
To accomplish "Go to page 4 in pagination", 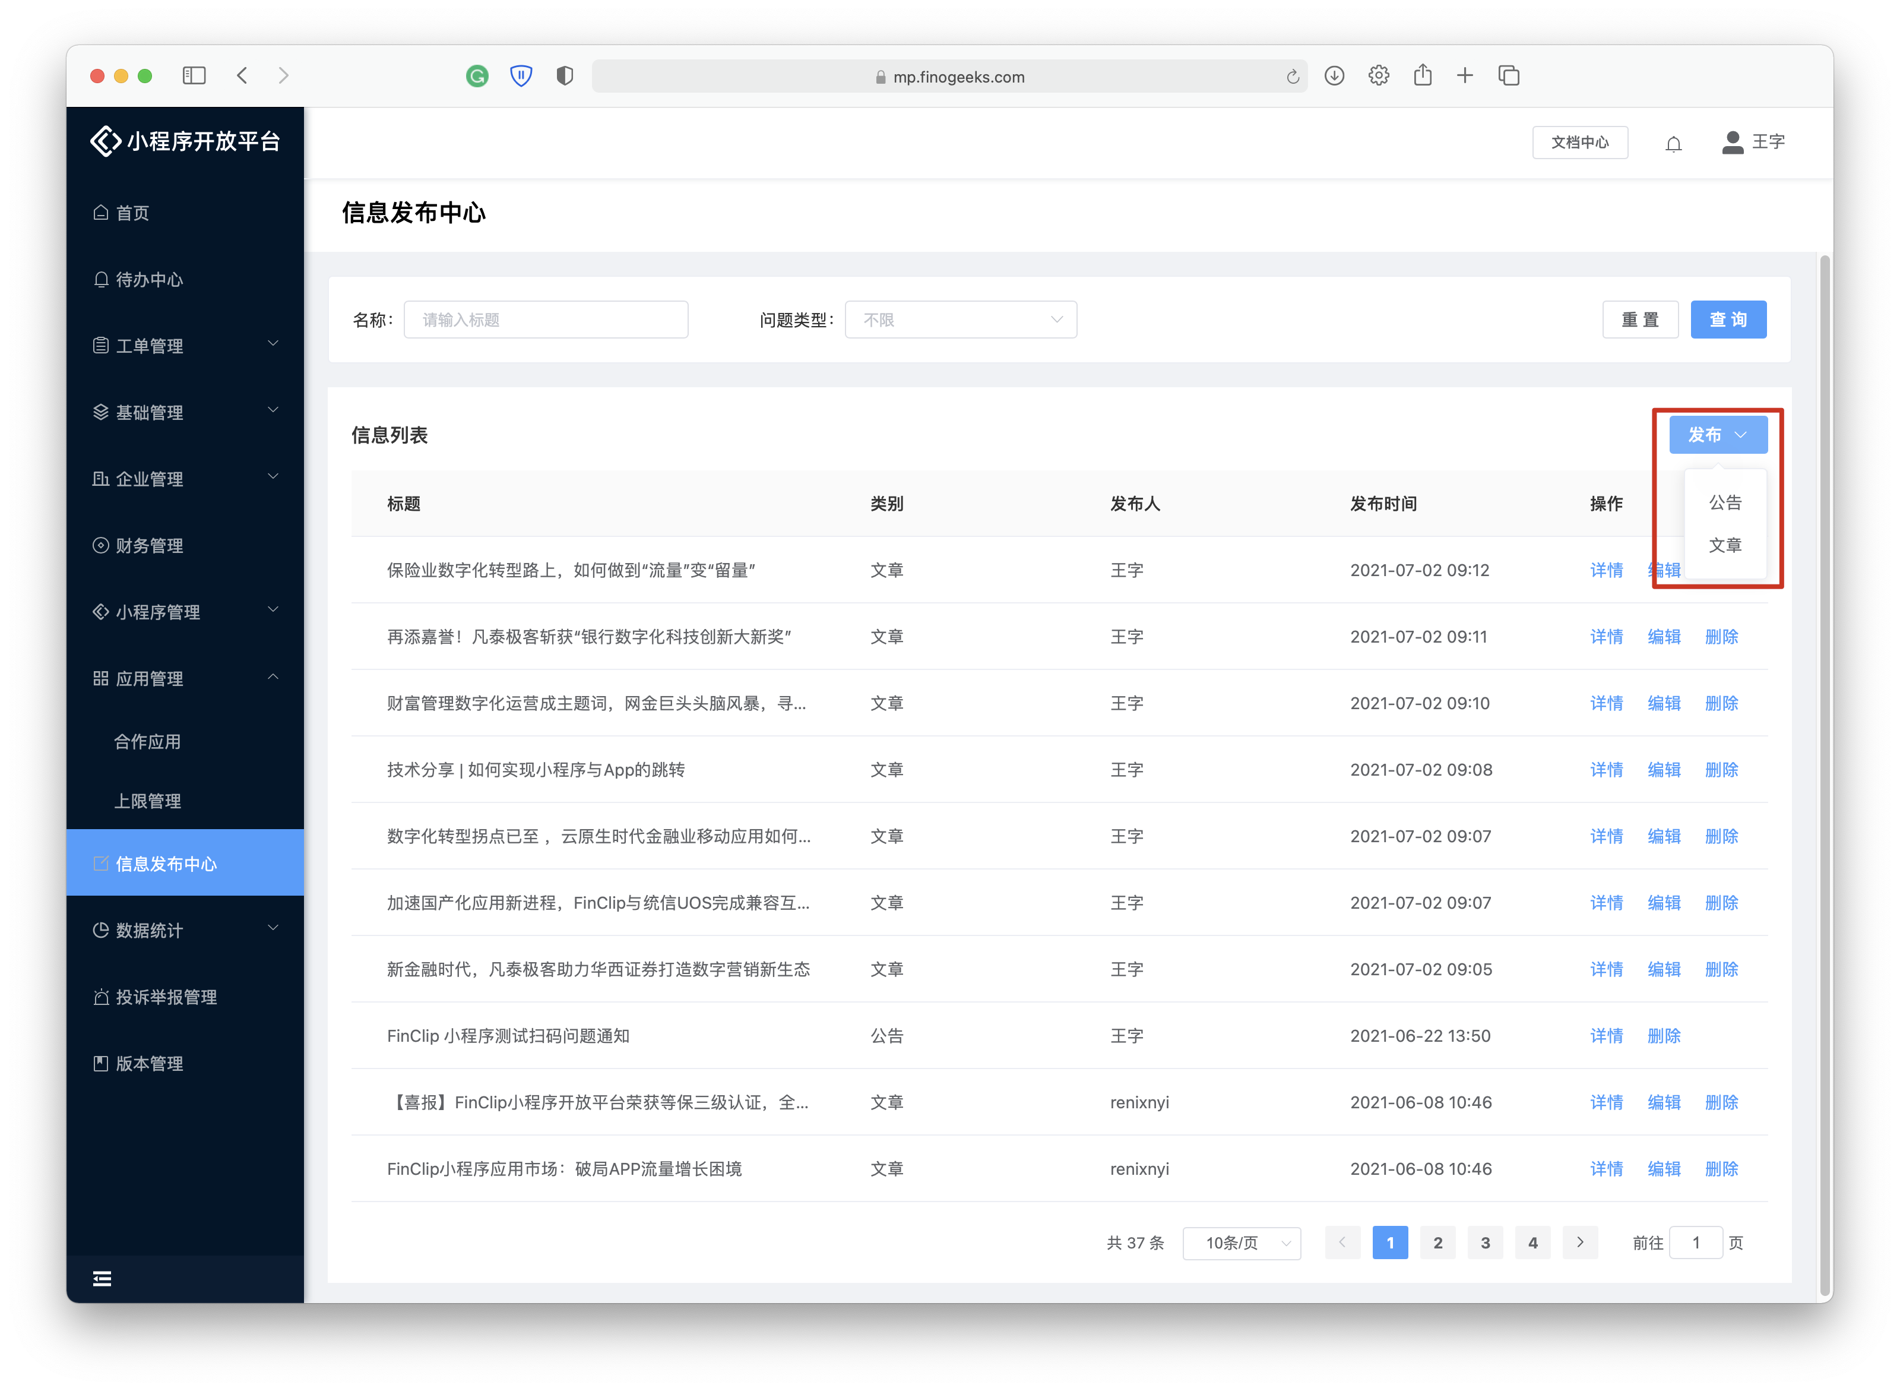I will coord(1533,1243).
